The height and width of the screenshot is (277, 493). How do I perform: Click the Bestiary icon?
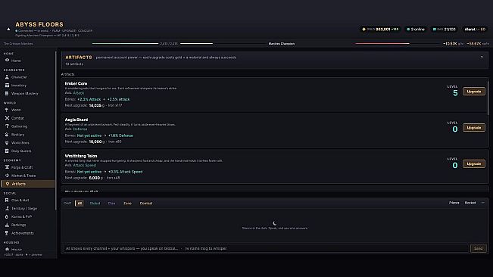click(x=7, y=135)
